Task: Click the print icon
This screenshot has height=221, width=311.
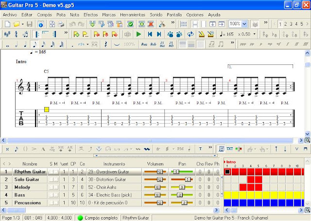Action: tap(61, 24)
